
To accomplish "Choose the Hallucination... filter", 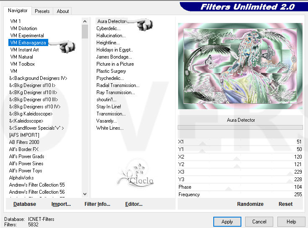I will 111,36.
